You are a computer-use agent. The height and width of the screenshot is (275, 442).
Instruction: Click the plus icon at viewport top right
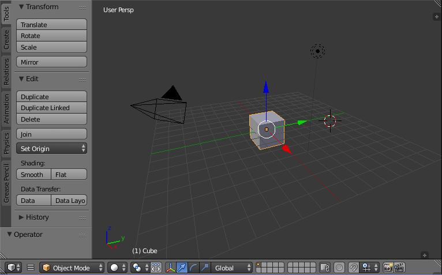pyautogui.click(x=436, y=17)
